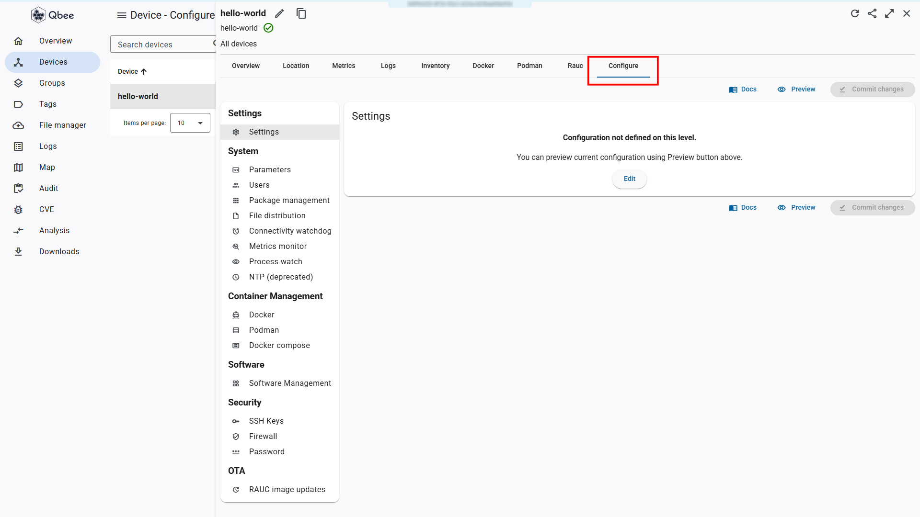
Task: Switch to Rauc tab
Action: pyautogui.click(x=575, y=66)
